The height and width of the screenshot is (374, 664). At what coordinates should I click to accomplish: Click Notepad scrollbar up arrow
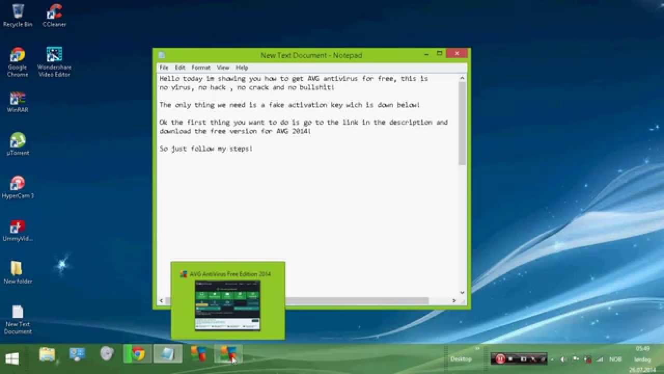click(462, 78)
